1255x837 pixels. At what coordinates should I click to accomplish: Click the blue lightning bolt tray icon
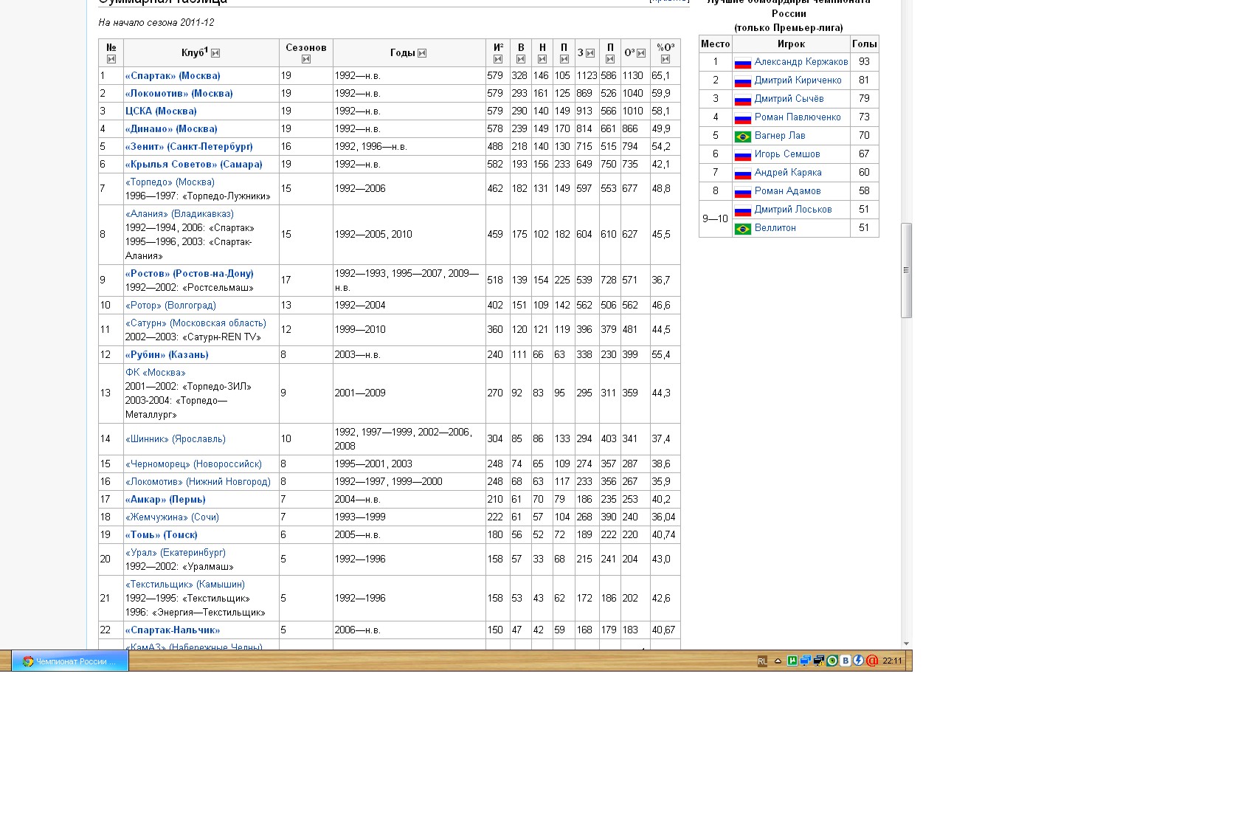coord(858,661)
